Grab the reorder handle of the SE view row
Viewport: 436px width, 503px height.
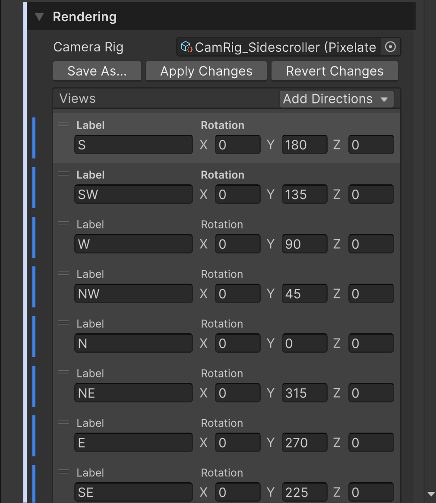(63, 472)
